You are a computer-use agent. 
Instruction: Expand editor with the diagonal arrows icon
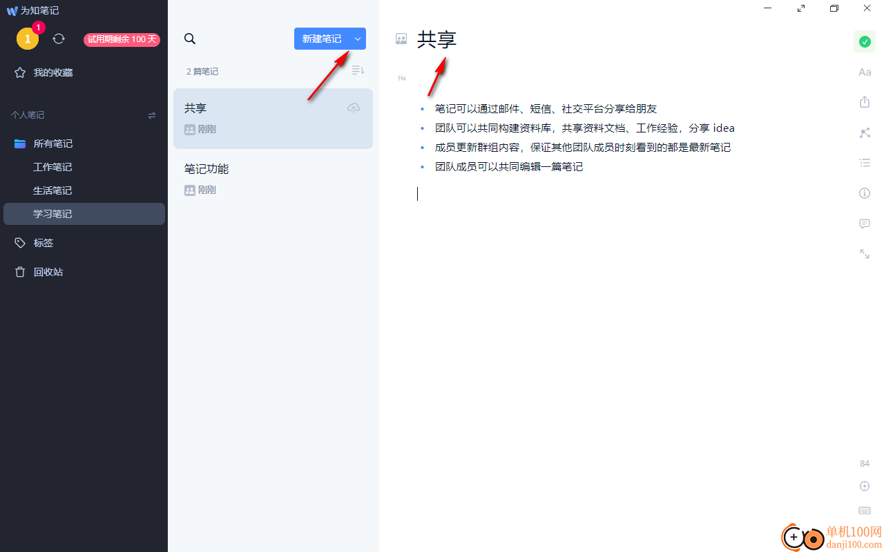(x=865, y=254)
